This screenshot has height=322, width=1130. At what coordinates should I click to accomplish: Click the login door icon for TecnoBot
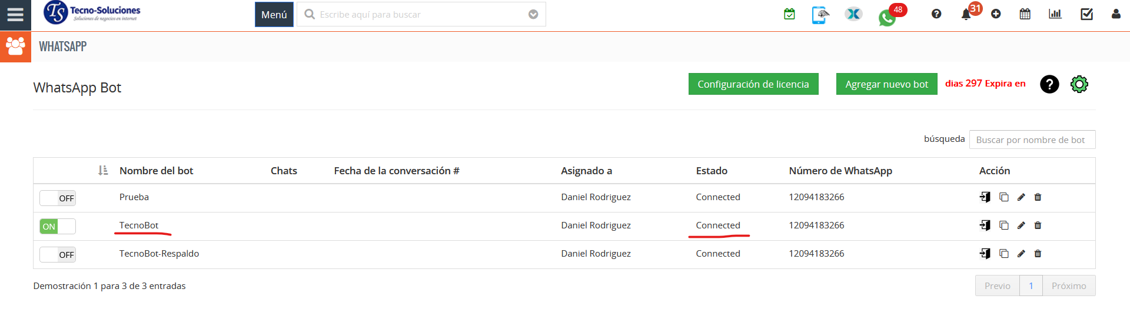click(985, 225)
